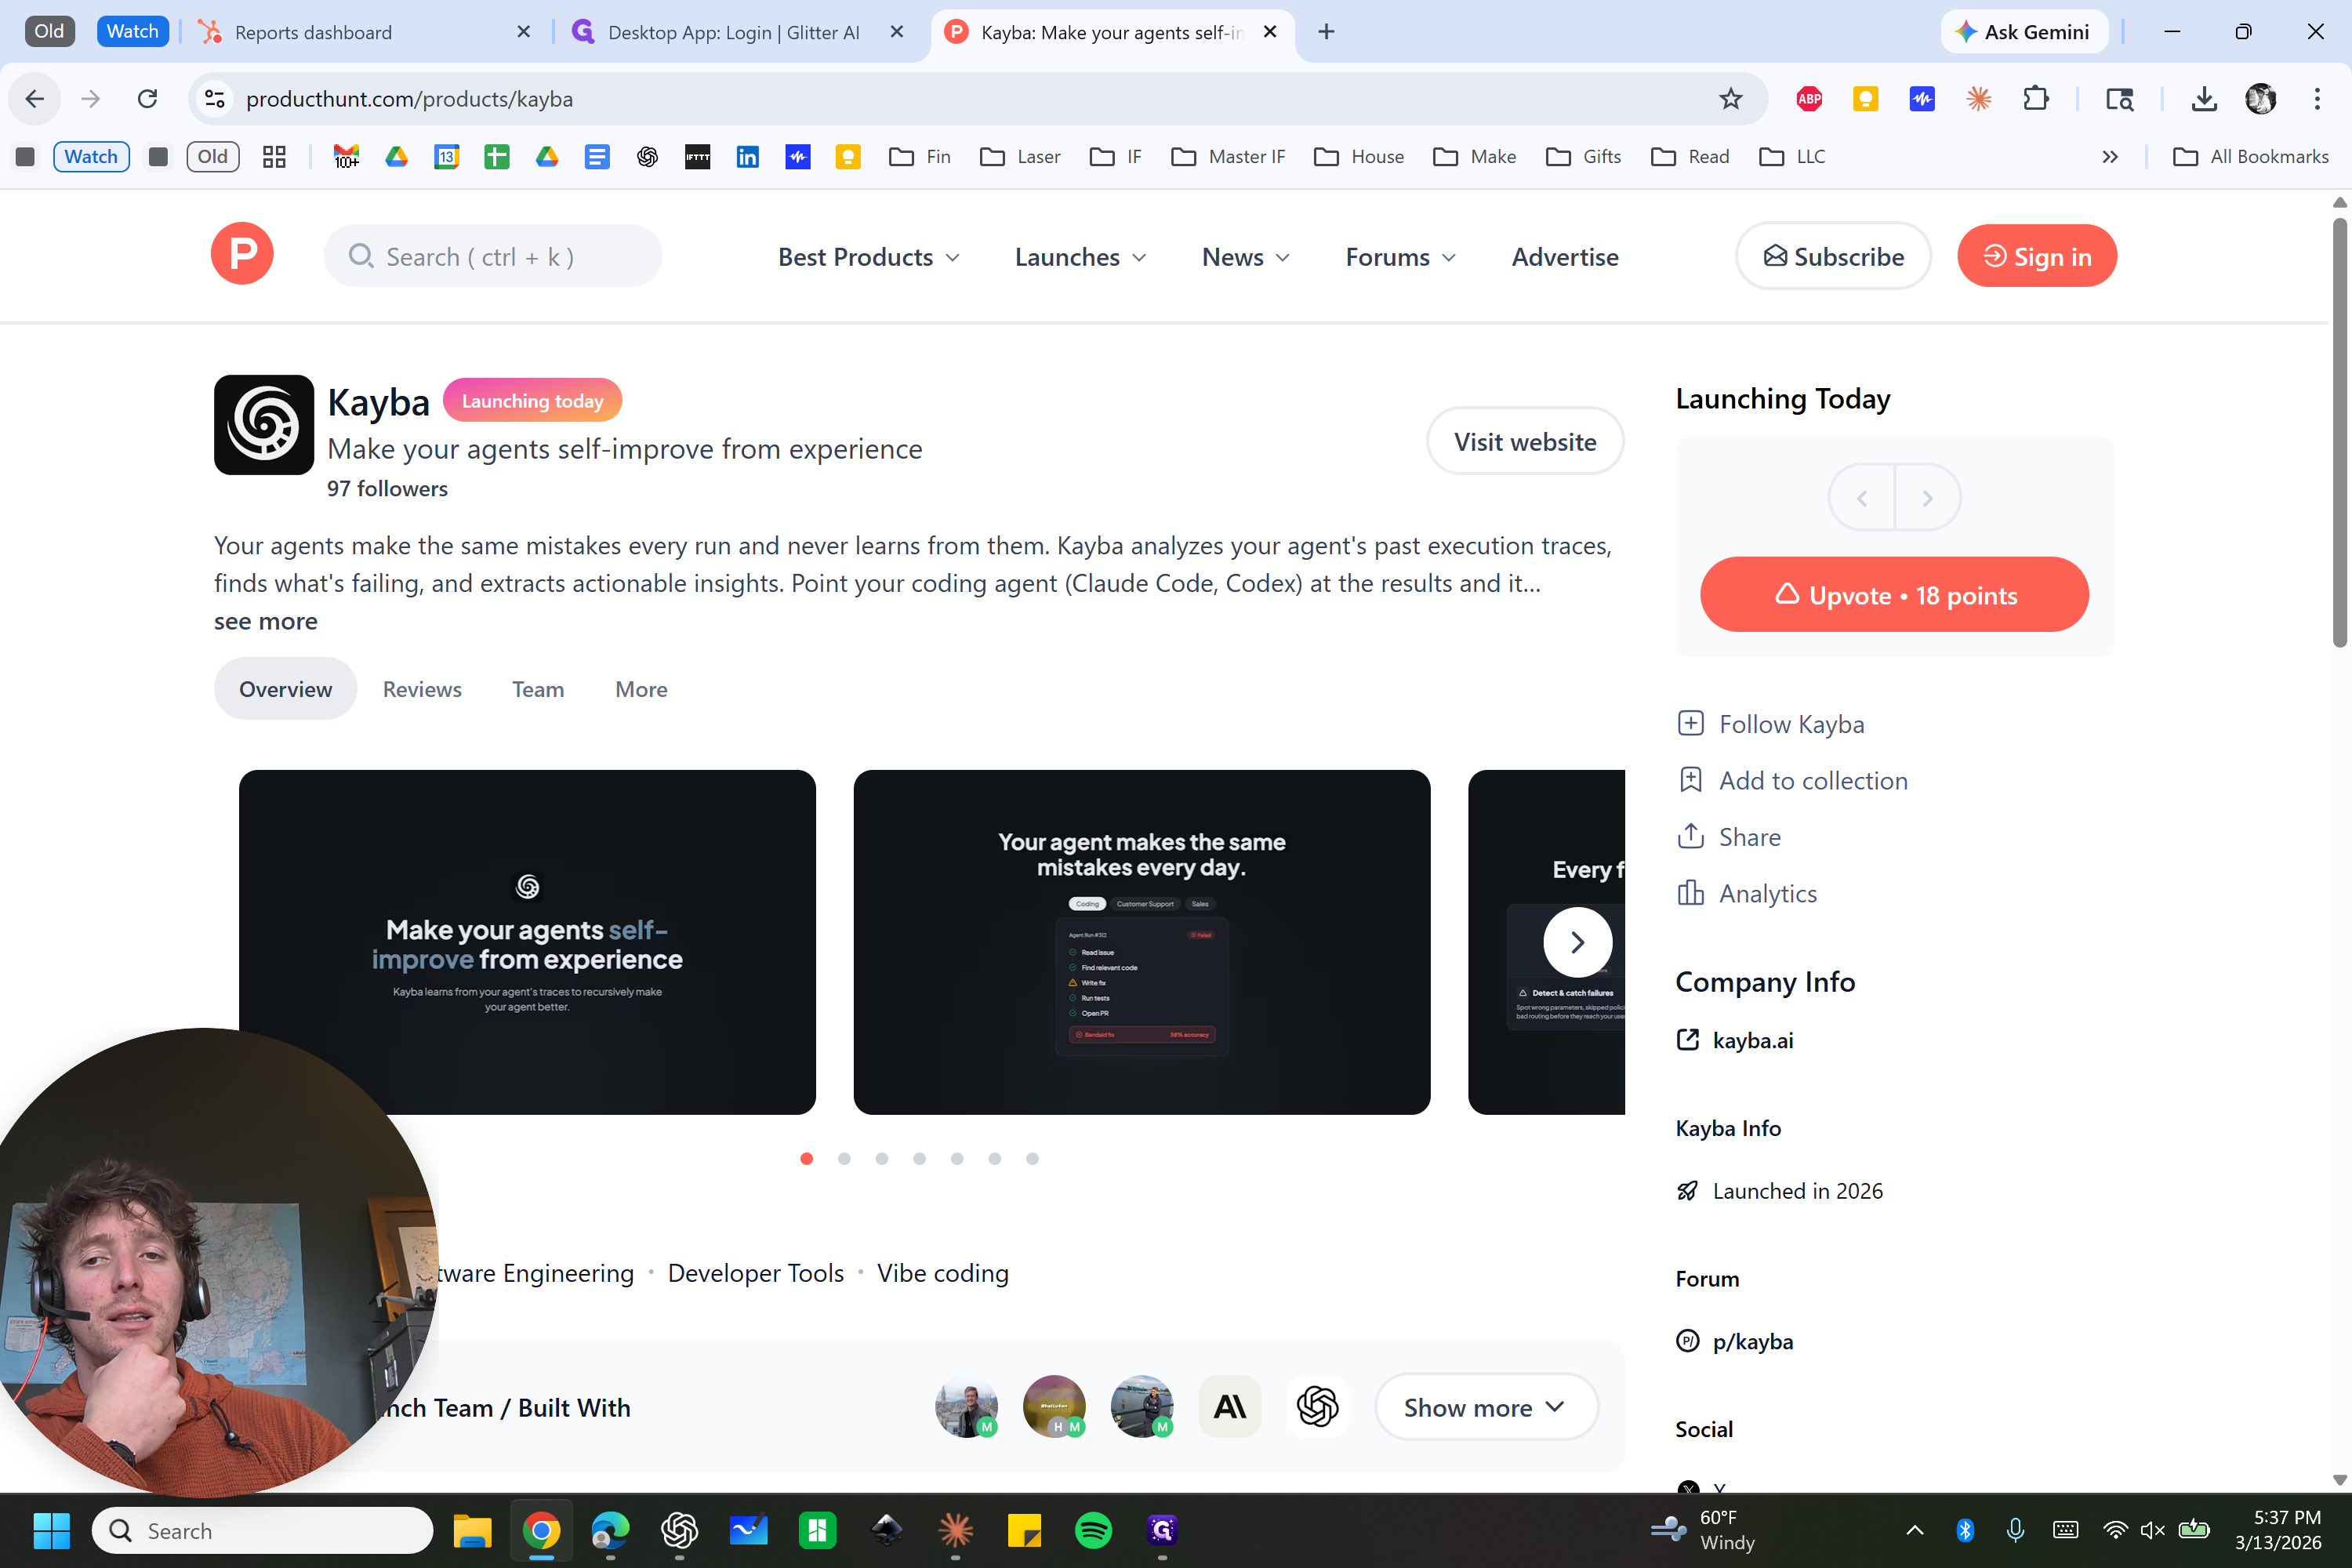Select the second carousel dot indicator
2352x1568 pixels.
click(x=844, y=1159)
